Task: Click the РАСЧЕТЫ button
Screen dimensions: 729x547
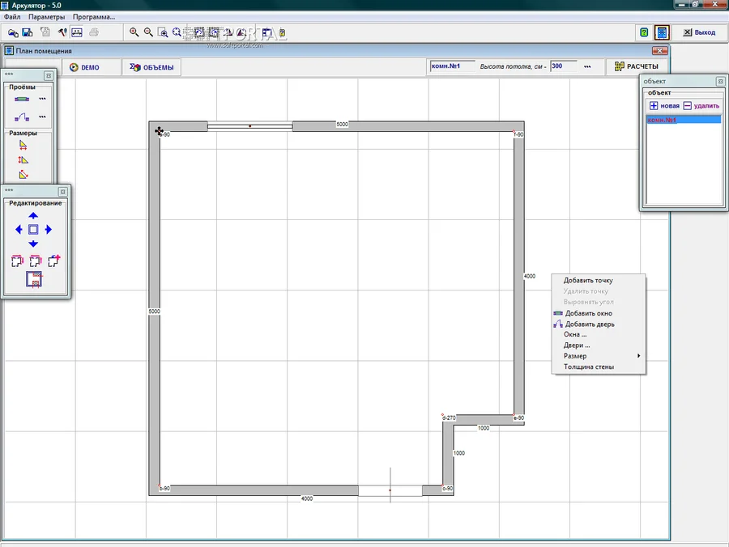Action: [x=636, y=66]
